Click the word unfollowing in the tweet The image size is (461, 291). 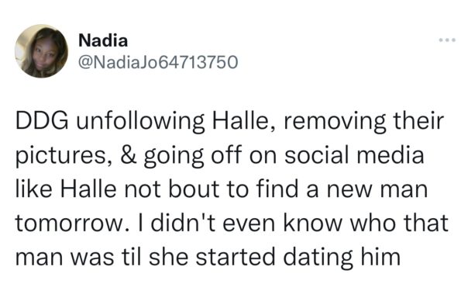140,123
